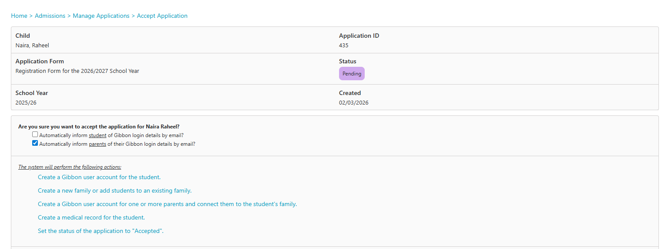Click the Registration Form 2026/2027 text
This screenshot has height=249, width=665.
tap(77, 71)
